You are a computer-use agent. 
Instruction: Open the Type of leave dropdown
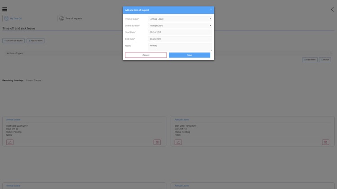click(180, 19)
